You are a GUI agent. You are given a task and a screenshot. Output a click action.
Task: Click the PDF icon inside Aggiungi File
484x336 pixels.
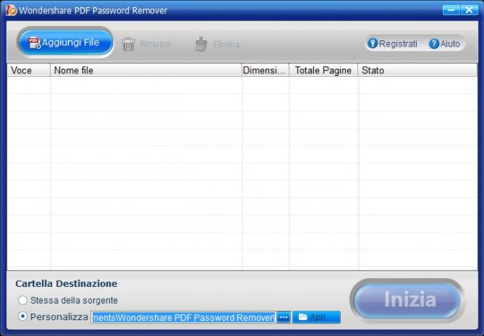(x=35, y=43)
